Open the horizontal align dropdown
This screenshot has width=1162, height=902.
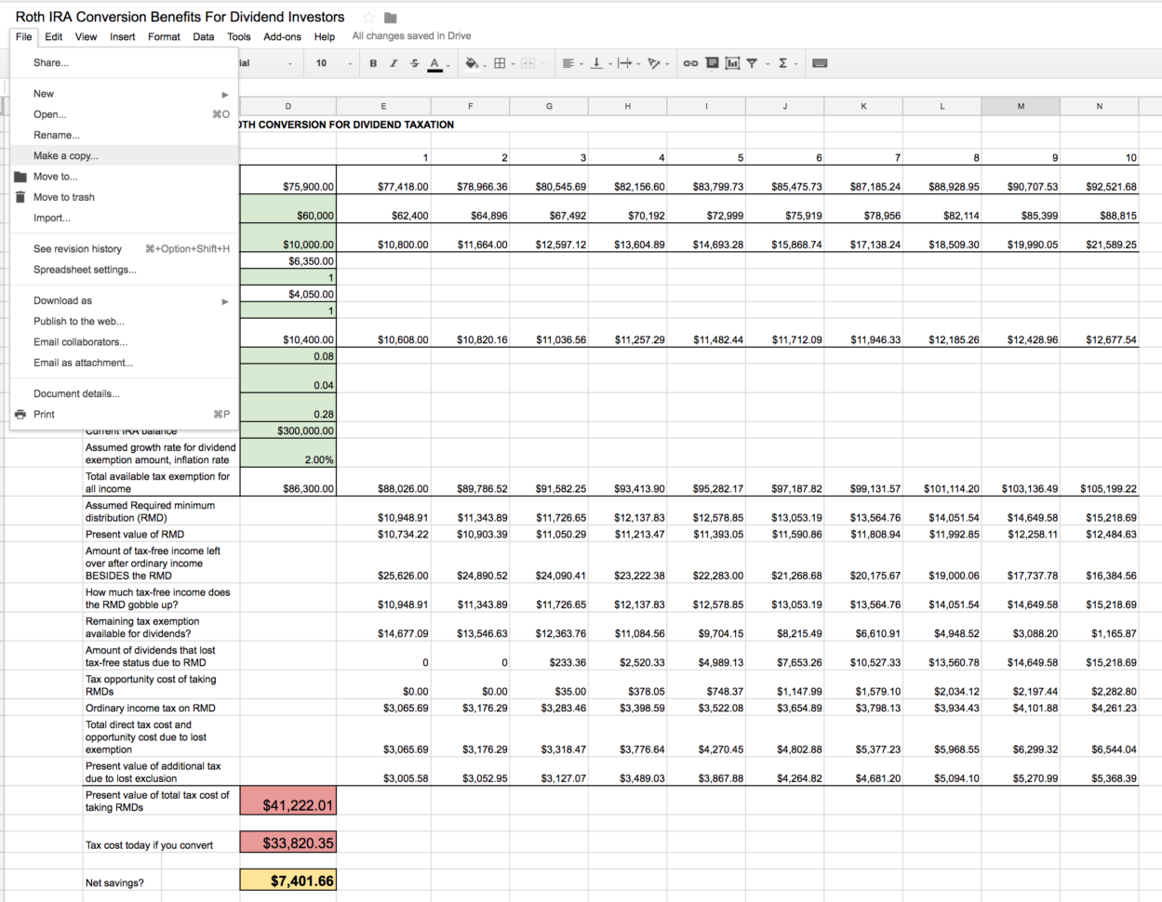tap(569, 63)
